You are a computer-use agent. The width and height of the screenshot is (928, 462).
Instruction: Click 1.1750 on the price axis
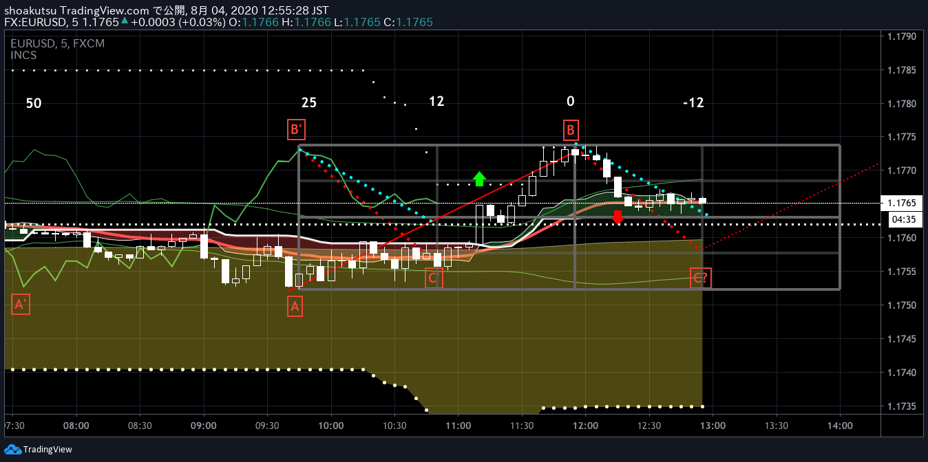(x=902, y=305)
